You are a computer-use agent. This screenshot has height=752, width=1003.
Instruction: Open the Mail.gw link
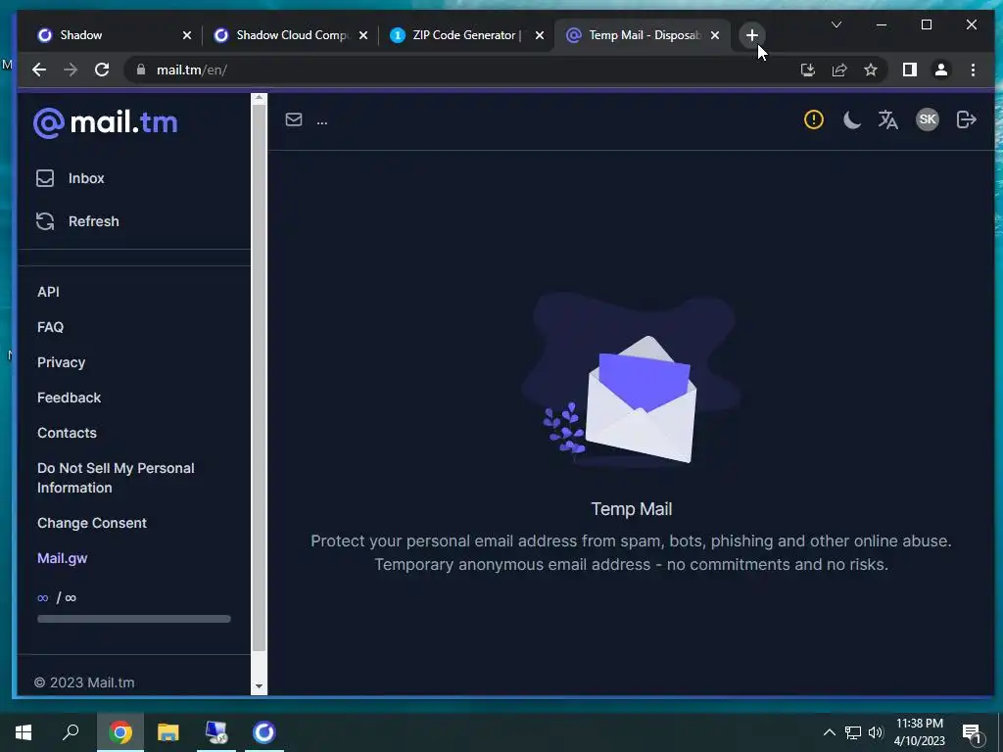pyautogui.click(x=62, y=558)
